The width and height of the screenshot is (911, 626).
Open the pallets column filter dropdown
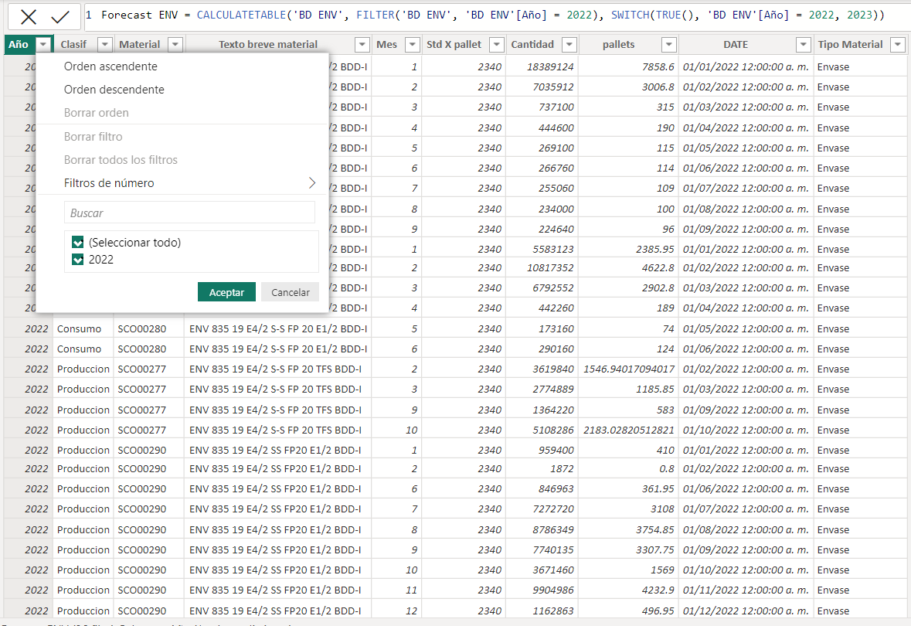coord(669,44)
